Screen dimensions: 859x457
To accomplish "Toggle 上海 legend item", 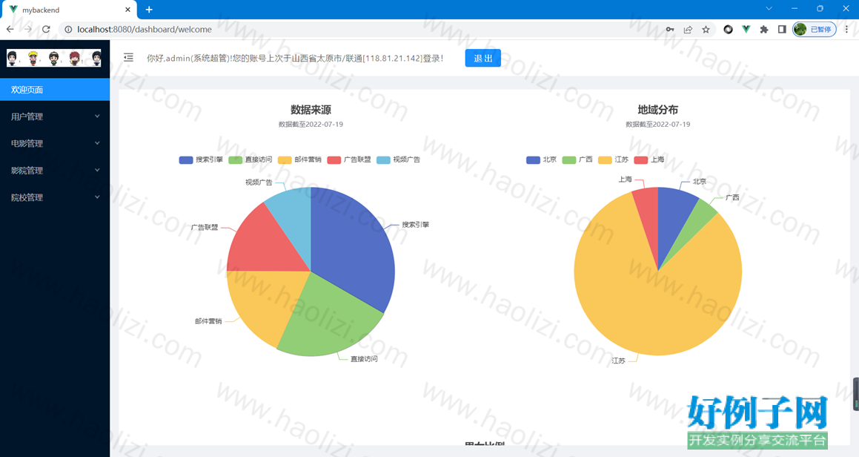I will (x=650, y=160).
